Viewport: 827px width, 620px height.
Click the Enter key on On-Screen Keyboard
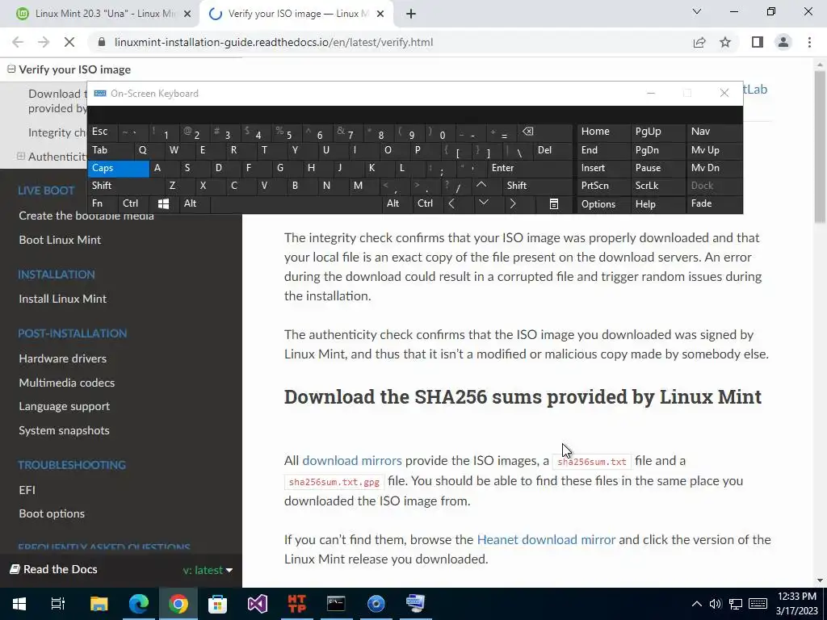530,168
